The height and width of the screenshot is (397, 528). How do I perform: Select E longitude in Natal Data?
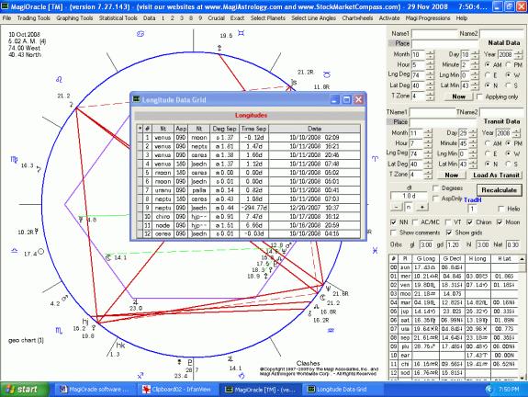tap(488, 74)
